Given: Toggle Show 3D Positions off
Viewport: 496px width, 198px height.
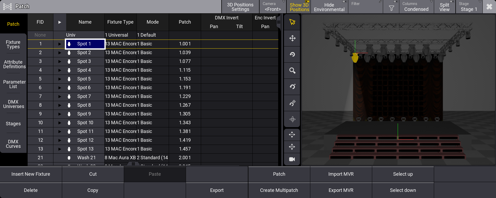Looking at the screenshot, I should pyautogui.click(x=299, y=7).
